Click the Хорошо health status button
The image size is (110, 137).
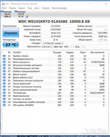coord(11,33)
